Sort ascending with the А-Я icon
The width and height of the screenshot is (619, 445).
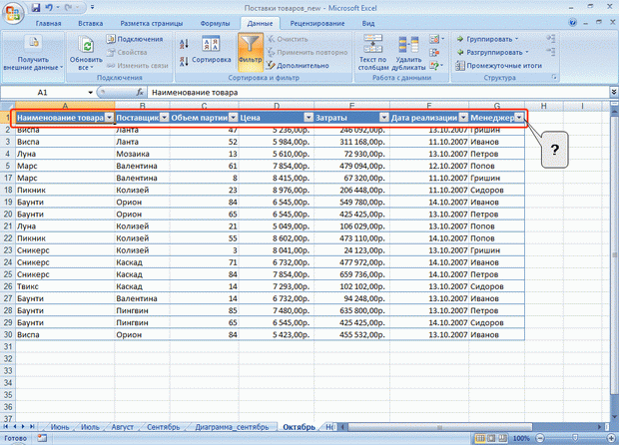tap(185, 43)
